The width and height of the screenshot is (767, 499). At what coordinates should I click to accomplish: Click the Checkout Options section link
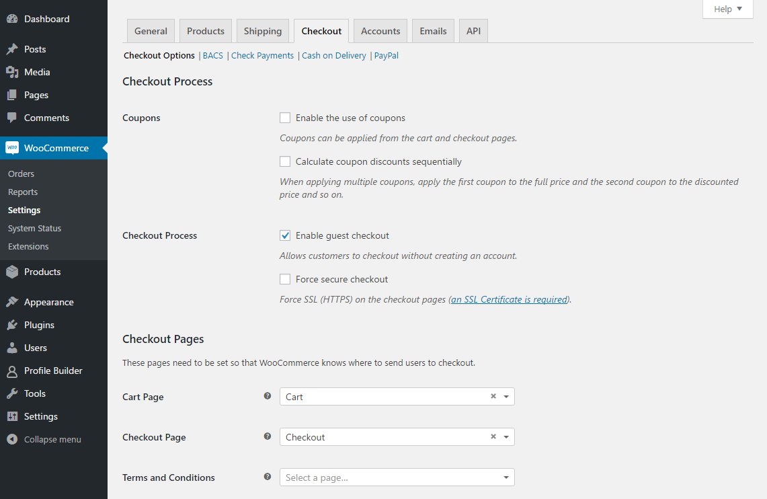click(159, 56)
